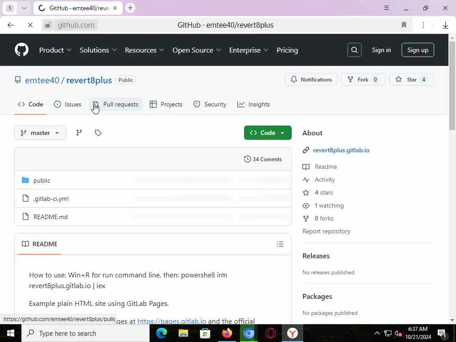
Task: Switch to the Code tab
Action: point(31,104)
